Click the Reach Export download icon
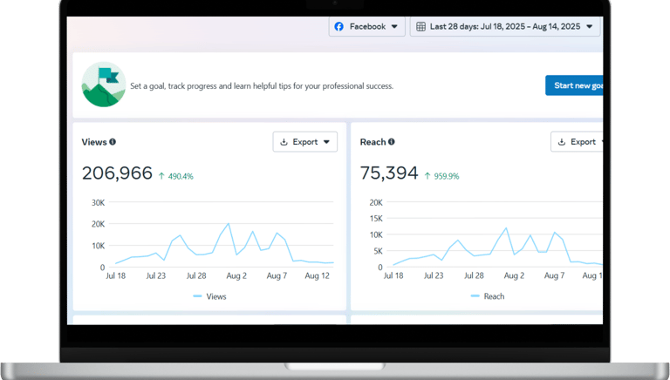The image size is (670, 380). point(562,142)
